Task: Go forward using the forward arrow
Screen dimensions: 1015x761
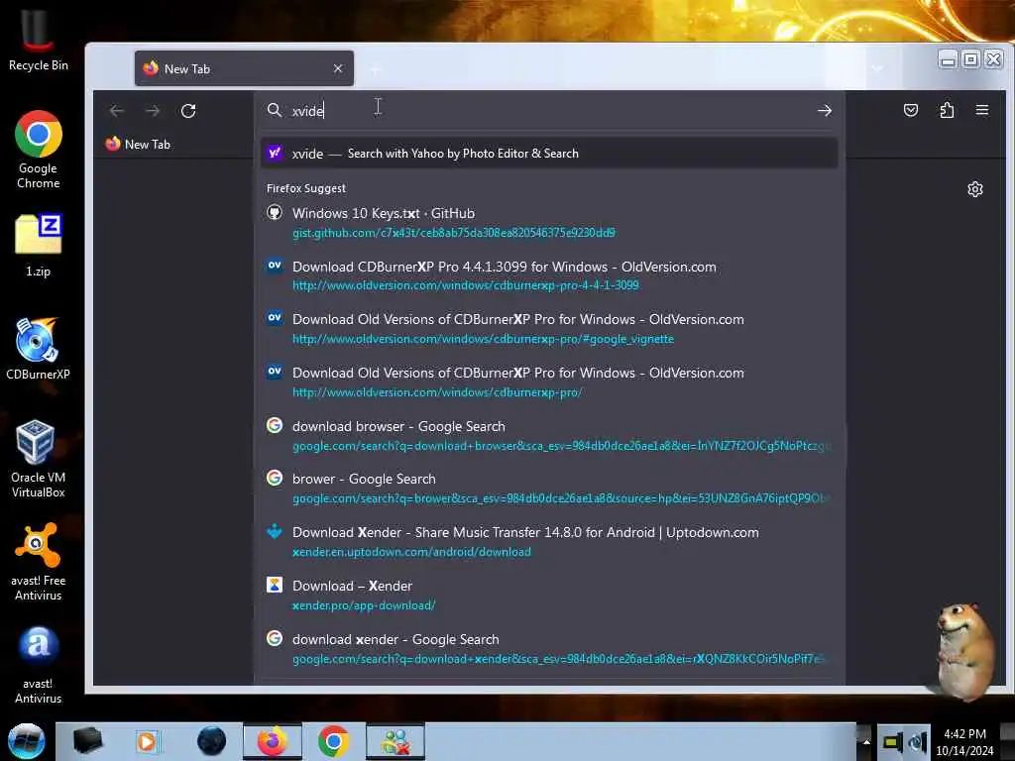Action: pos(152,111)
